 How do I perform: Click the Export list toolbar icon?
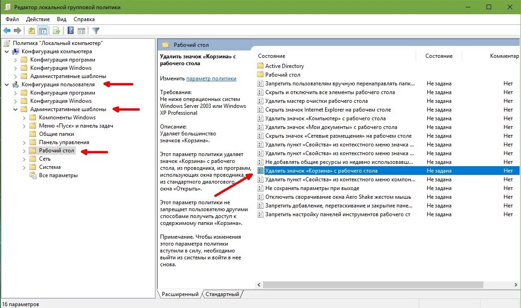click(57, 31)
